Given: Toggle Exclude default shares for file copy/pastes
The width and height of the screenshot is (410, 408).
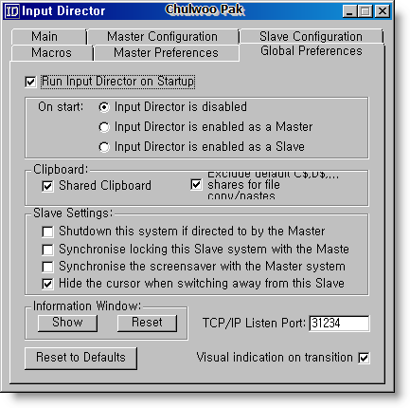Looking at the screenshot, I should (196, 184).
